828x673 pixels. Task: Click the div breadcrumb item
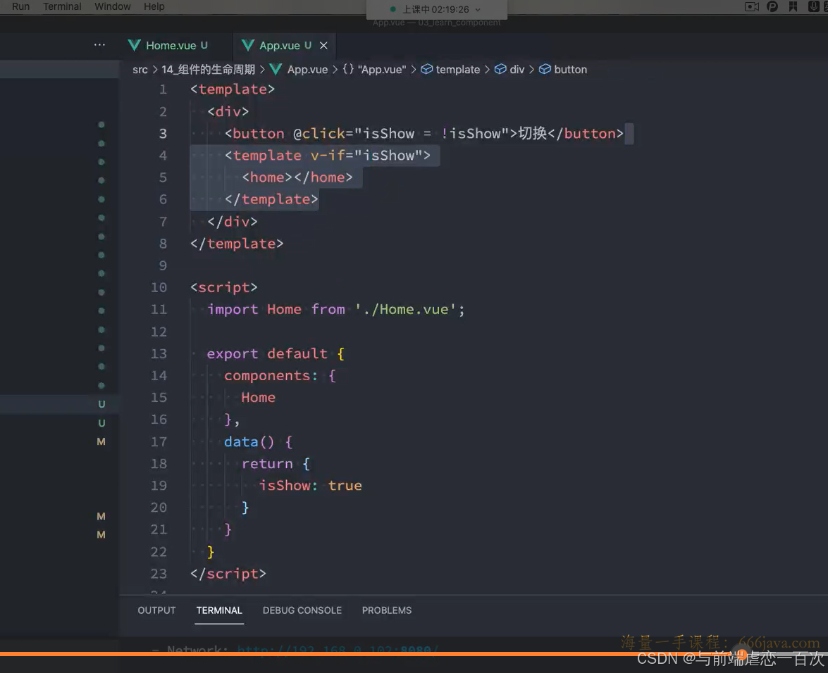[x=517, y=70]
